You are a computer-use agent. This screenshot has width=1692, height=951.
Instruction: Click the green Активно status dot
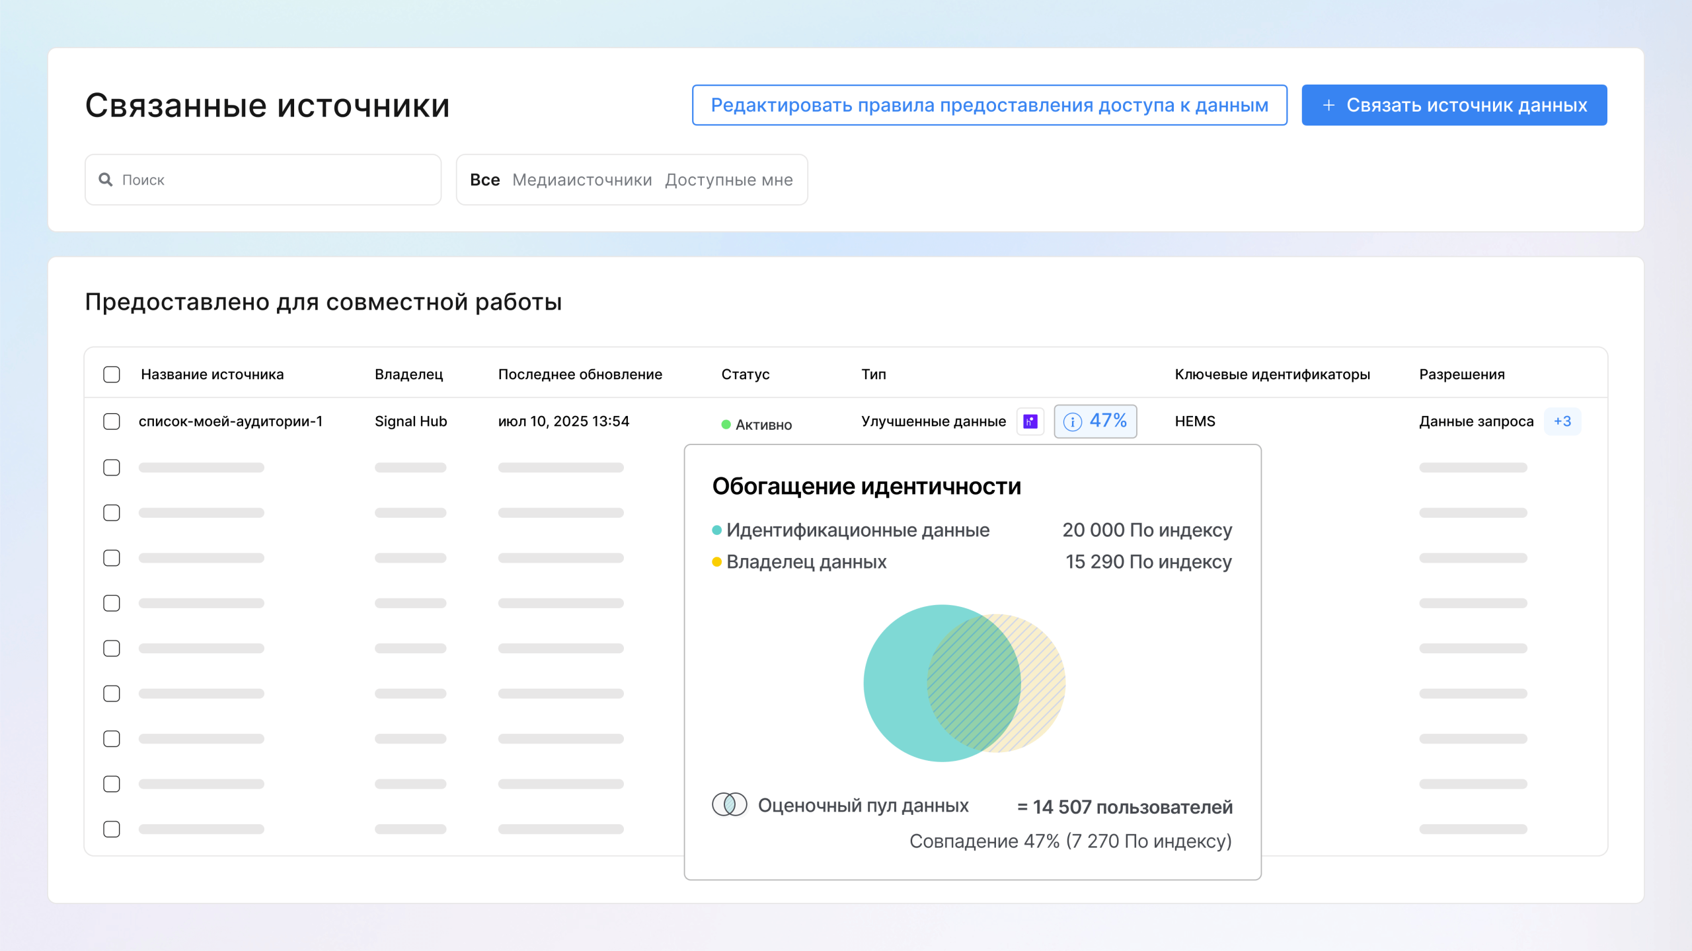pyautogui.click(x=726, y=425)
